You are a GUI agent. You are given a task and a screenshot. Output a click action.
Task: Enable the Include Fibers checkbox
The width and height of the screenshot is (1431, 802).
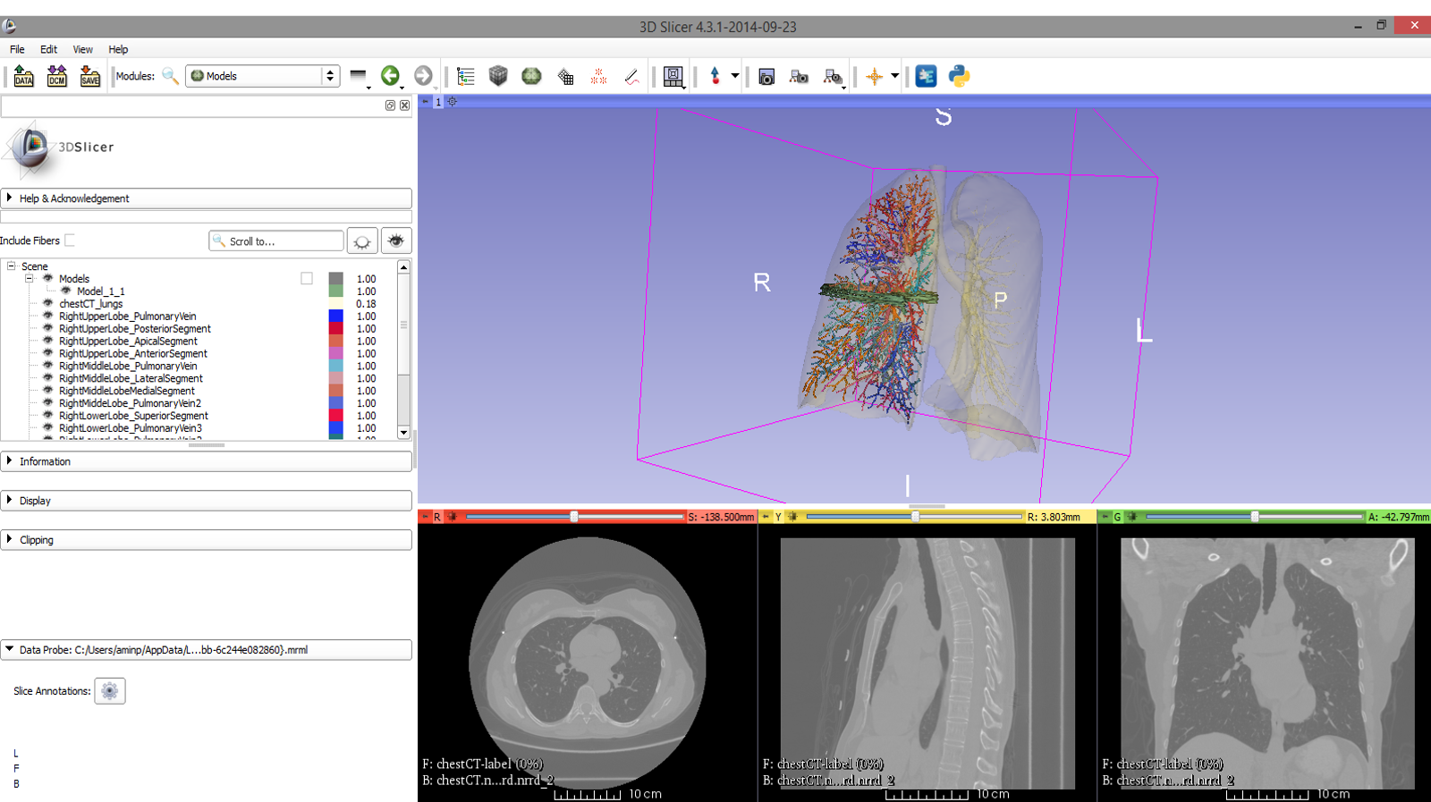[70, 241]
